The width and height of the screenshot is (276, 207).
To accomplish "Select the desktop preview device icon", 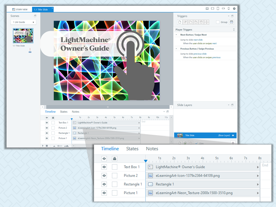I will pos(207,8).
